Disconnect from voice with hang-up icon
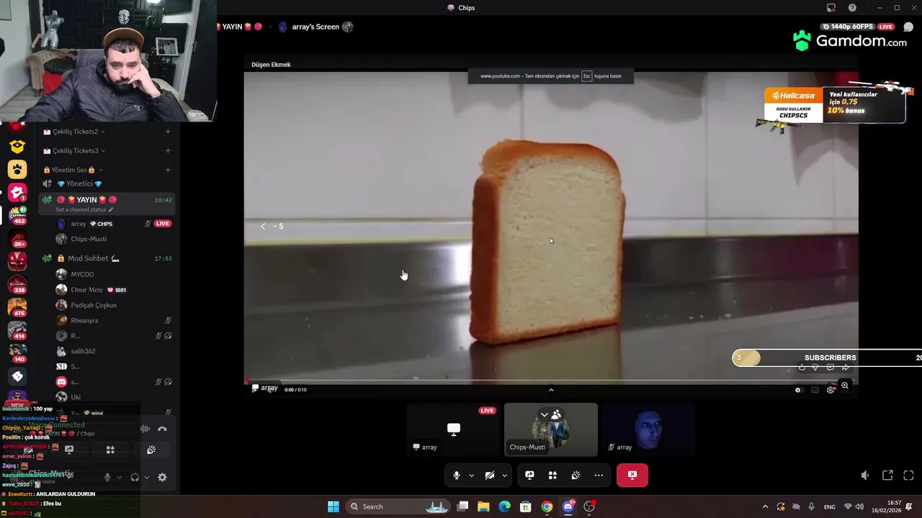This screenshot has width=922, height=518. [162, 429]
